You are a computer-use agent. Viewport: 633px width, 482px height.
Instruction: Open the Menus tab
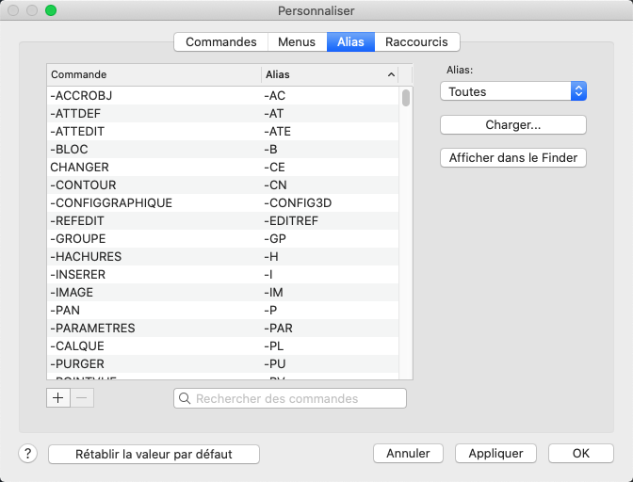pos(297,42)
